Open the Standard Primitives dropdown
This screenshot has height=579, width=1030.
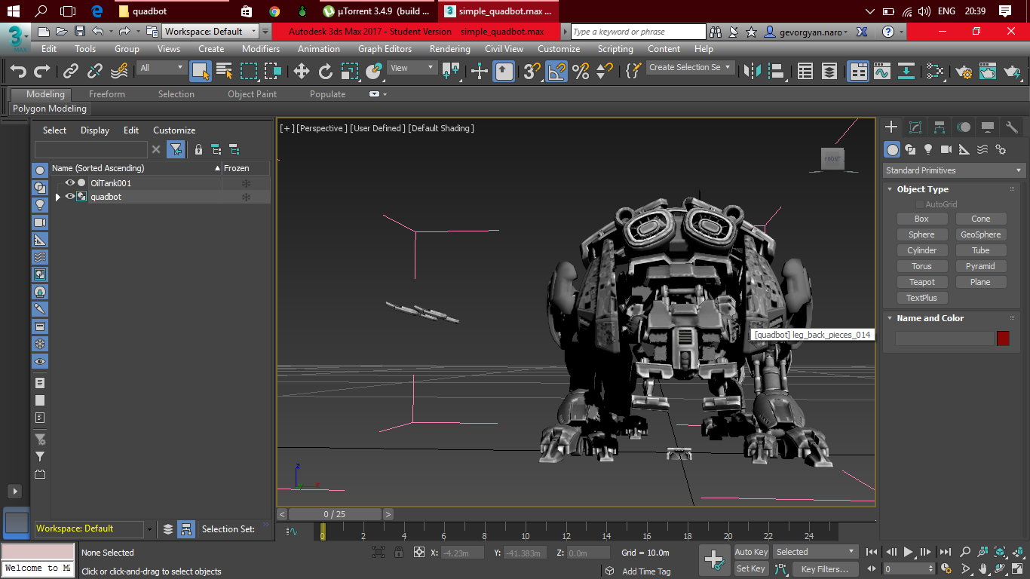[x=954, y=170]
